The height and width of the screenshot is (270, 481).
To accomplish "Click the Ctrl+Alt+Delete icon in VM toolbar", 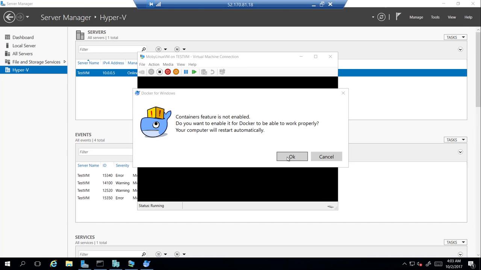I will [142, 72].
